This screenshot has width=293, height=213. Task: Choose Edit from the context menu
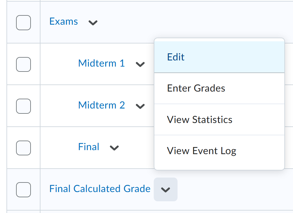pos(176,57)
